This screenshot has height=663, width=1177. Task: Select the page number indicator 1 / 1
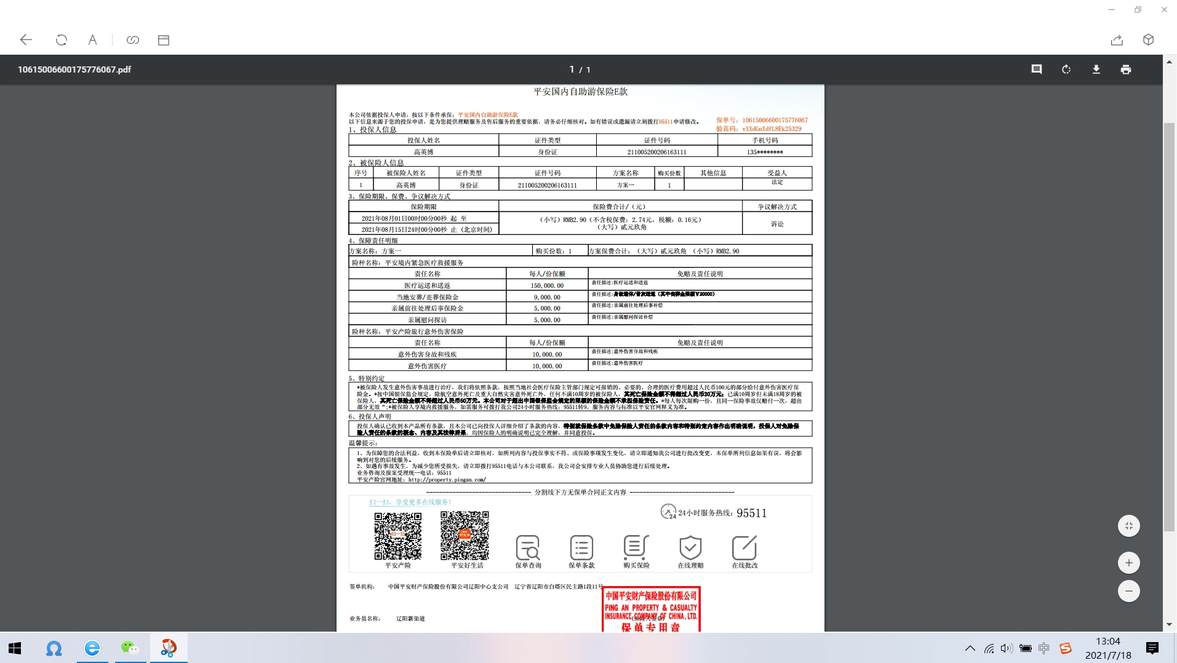pyautogui.click(x=580, y=69)
